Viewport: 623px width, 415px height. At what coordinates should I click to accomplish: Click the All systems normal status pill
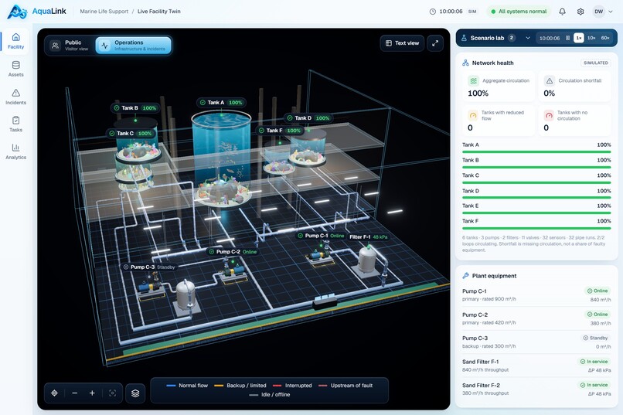click(519, 12)
